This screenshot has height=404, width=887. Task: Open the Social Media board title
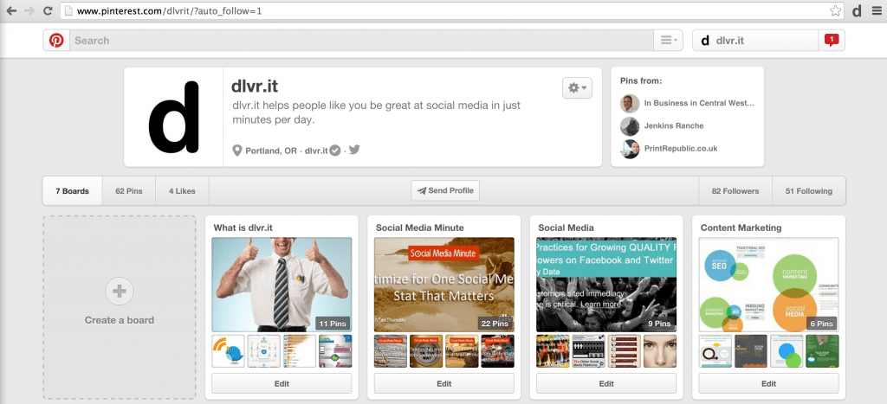566,228
